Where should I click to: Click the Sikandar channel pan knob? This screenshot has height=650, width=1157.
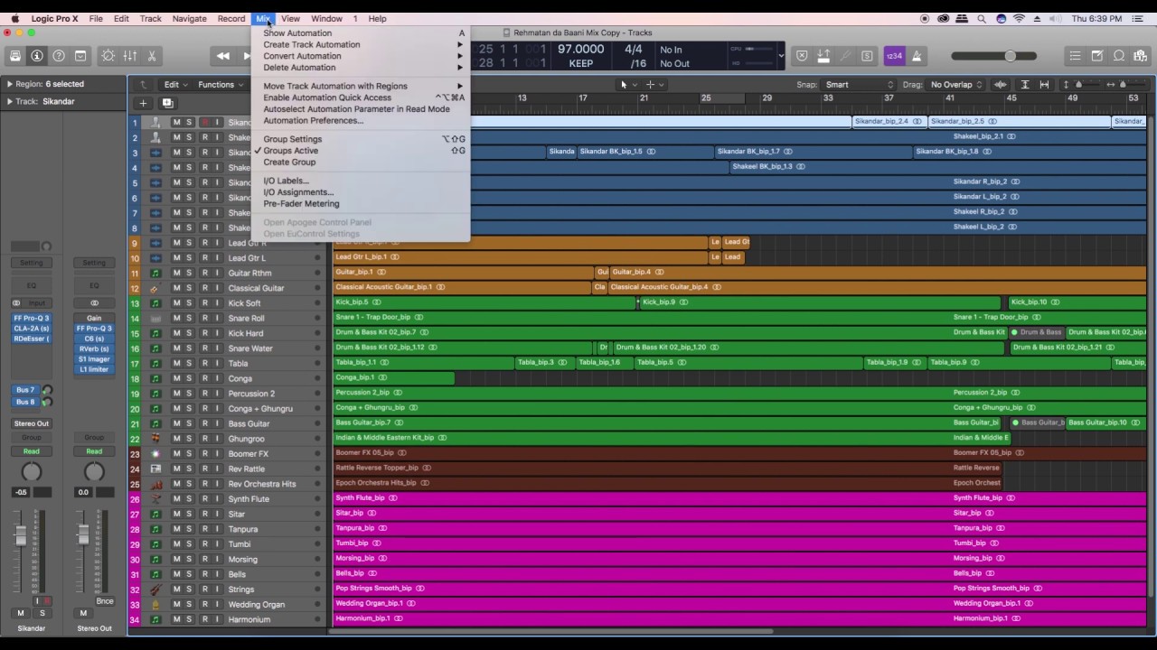click(x=32, y=472)
